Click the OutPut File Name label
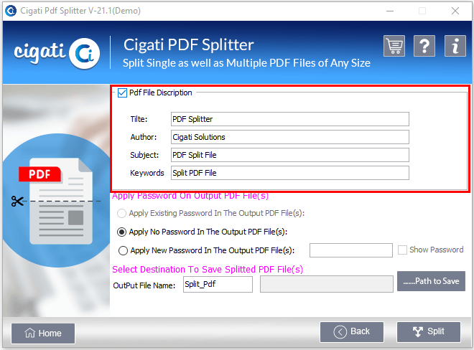Screen dimensions: 474x350 pyautogui.click(x=144, y=285)
